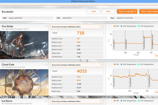Screen dimensions: 158x105
Task: Toggle GPU Temperature legend in Fire Strike chart
Action: click(129, 26)
